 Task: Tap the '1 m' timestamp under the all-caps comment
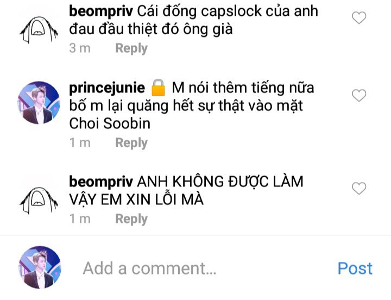[x=80, y=219]
